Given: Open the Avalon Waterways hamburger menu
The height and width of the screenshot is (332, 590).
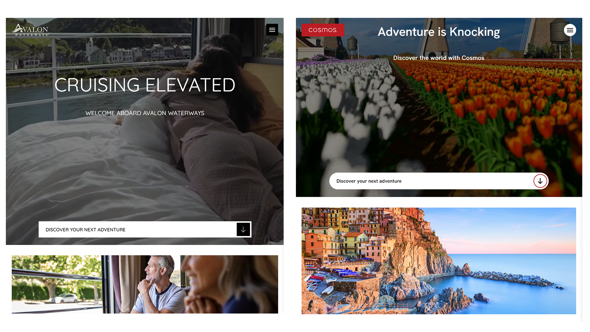Looking at the screenshot, I should tap(272, 30).
